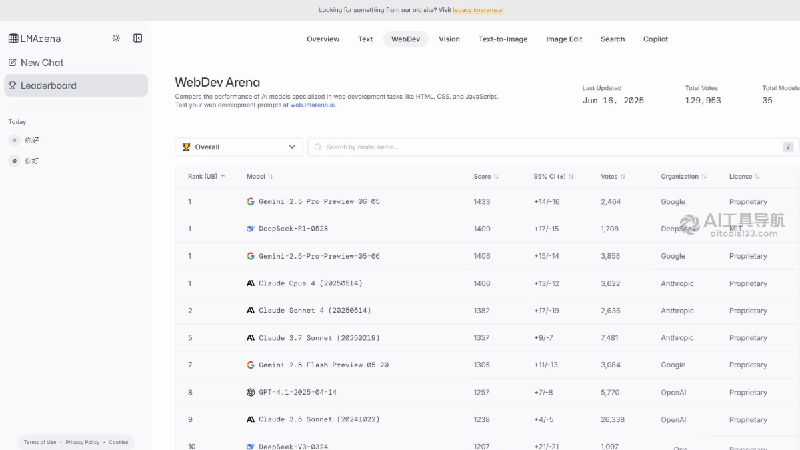
Task: Open the Copilot tab
Action: (655, 39)
